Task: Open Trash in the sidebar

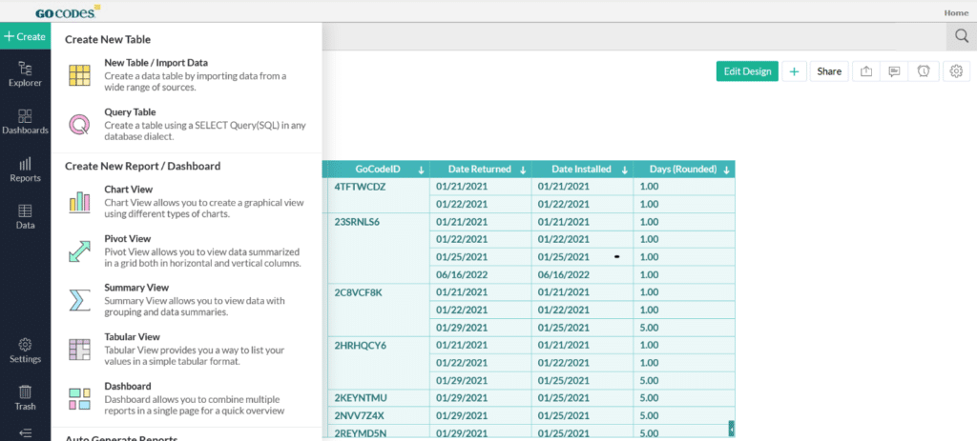Action: (25, 396)
